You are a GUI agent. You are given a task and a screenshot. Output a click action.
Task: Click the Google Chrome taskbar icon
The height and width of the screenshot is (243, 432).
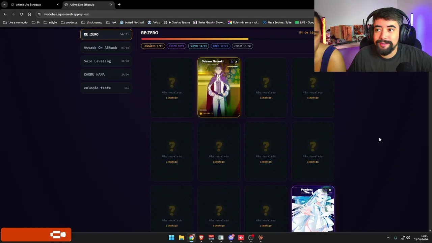191,238
